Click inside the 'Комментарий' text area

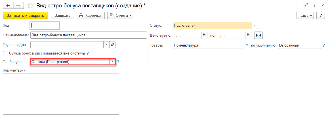click(61, 94)
